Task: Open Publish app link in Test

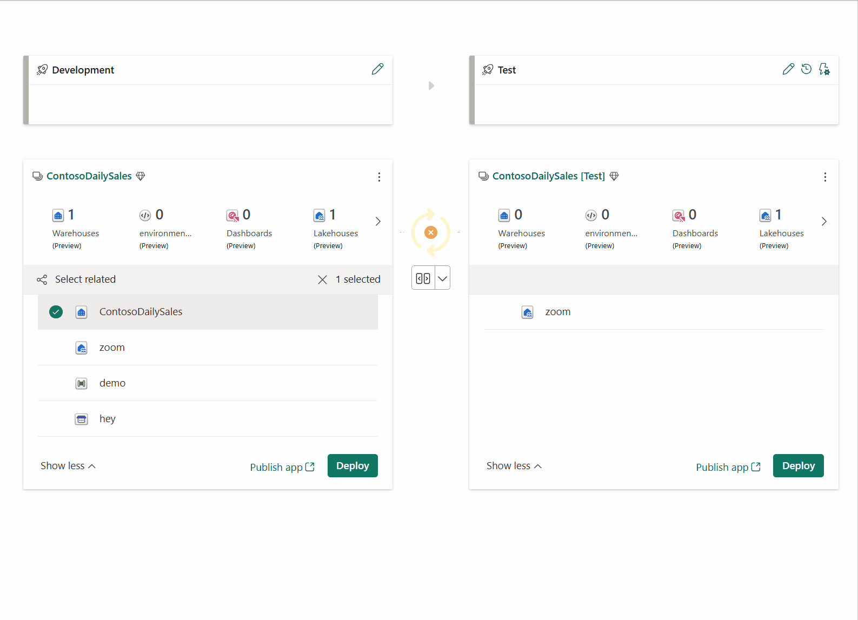Action: [x=728, y=467]
